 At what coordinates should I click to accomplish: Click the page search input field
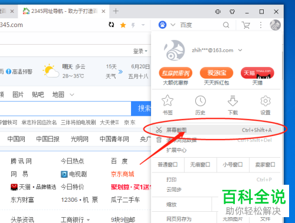(x=65, y=108)
